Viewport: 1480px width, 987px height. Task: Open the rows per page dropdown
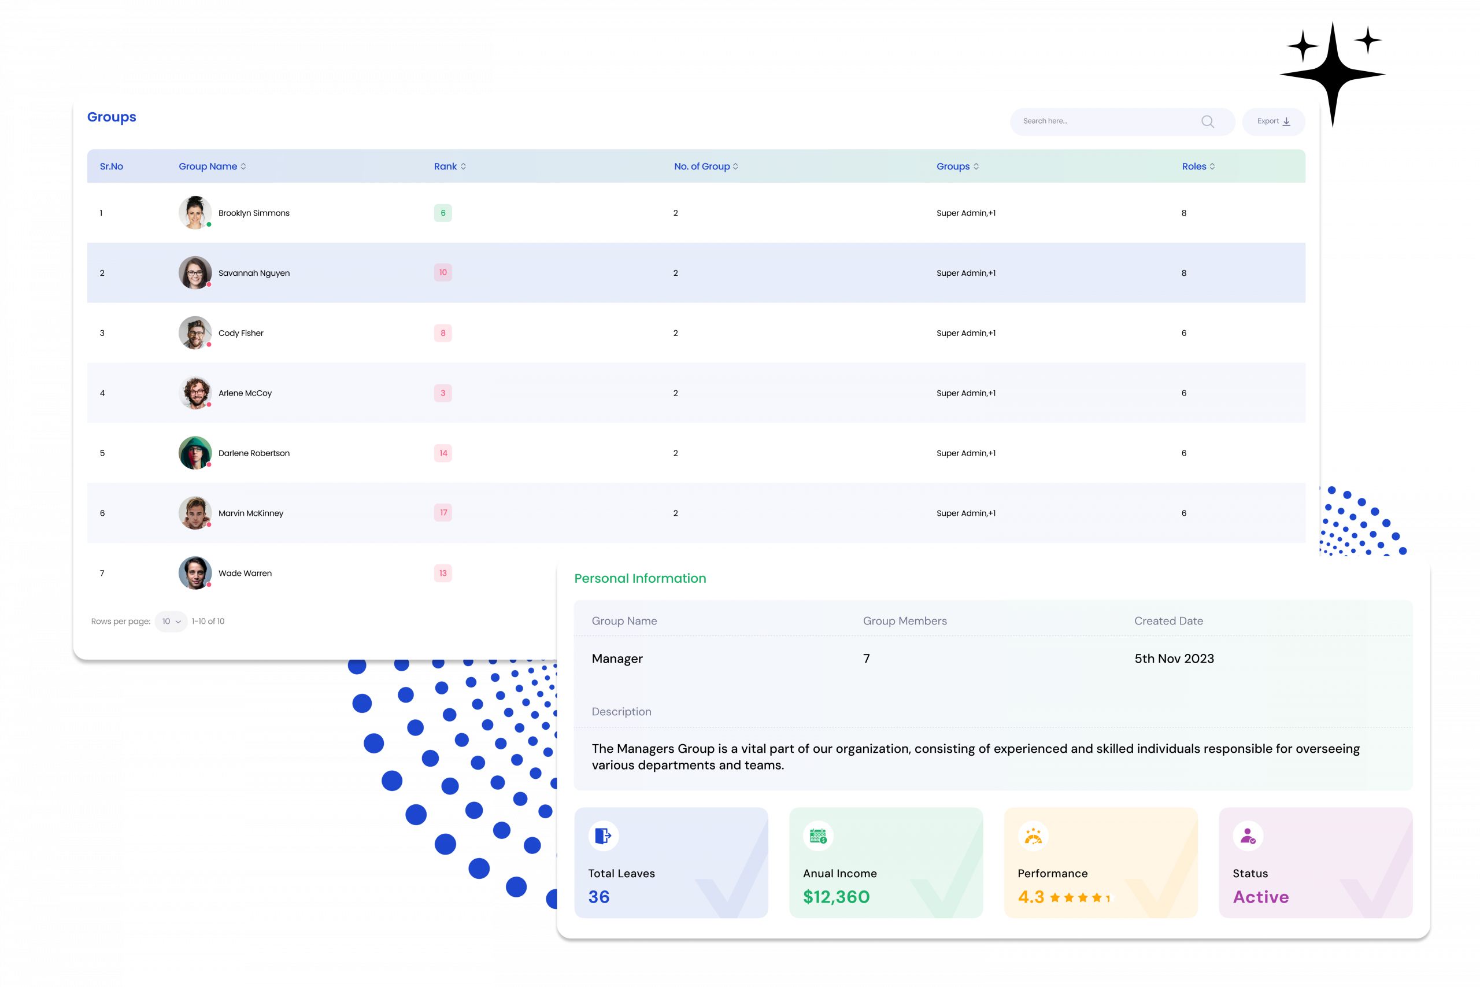coord(171,621)
